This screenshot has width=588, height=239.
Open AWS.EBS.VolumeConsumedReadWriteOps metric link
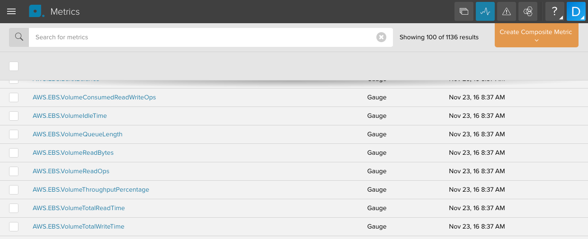94,97
